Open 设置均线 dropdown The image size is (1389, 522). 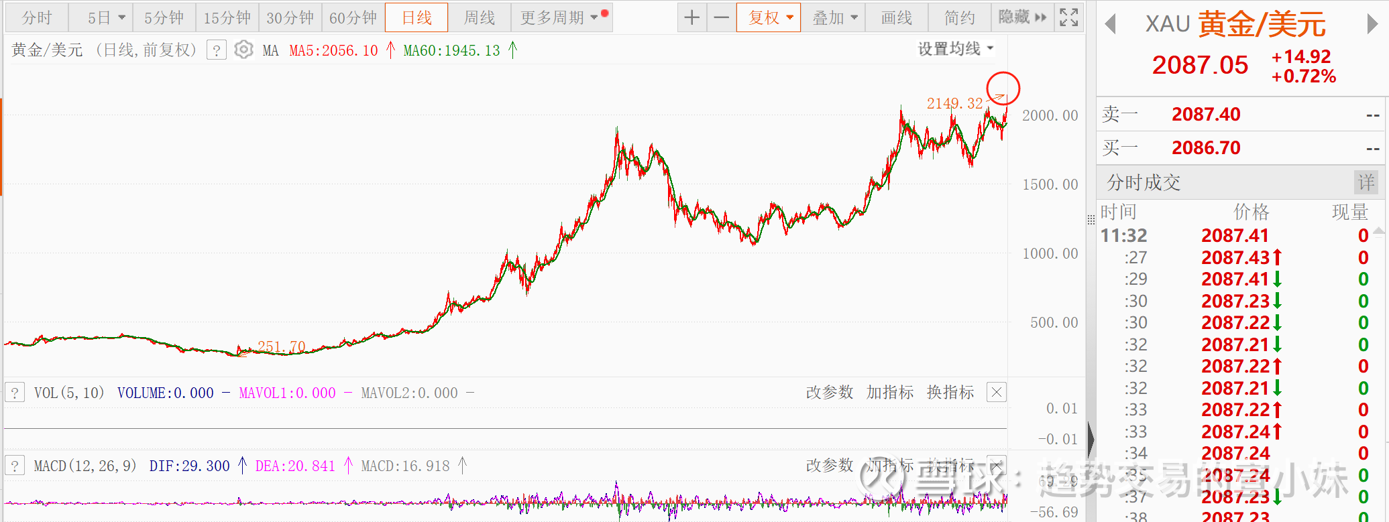click(x=956, y=49)
